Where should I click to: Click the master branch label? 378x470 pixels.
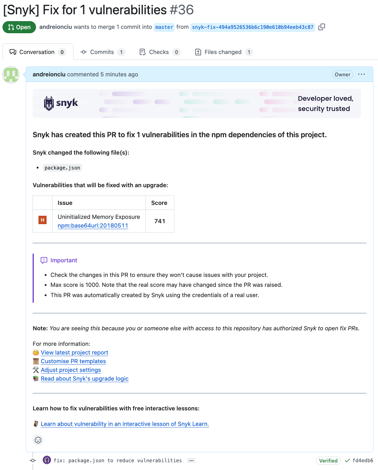click(x=164, y=27)
